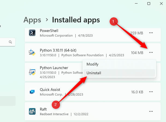
Task: Select the Raft entry name
Action: (44, 109)
